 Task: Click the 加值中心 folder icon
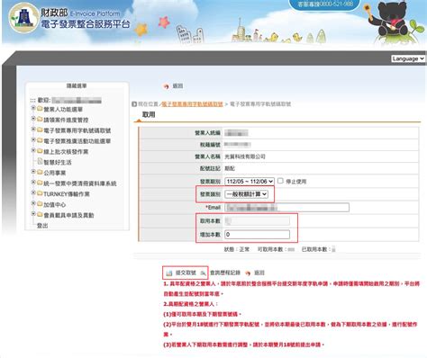click(40, 204)
